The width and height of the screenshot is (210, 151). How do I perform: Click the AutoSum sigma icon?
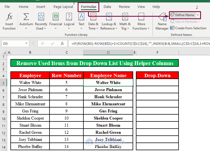tap(26, 17)
